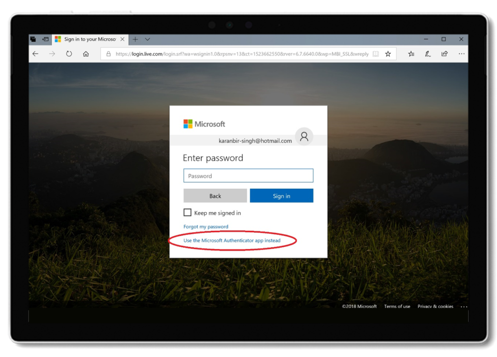The image size is (497, 357).
Task: Enable the Keep me signed in checkbox
Action: click(187, 212)
